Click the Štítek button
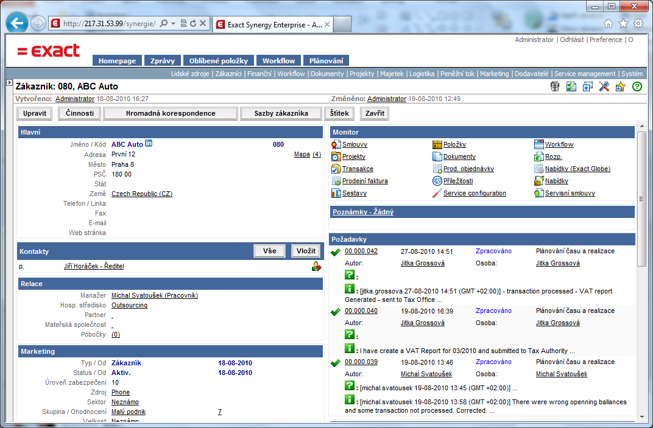The image size is (653, 428). pyautogui.click(x=339, y=113)
